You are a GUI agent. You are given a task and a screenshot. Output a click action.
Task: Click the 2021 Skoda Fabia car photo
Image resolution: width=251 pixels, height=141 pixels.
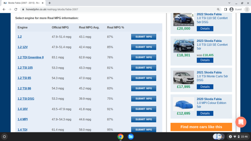(x=184, y=77)
